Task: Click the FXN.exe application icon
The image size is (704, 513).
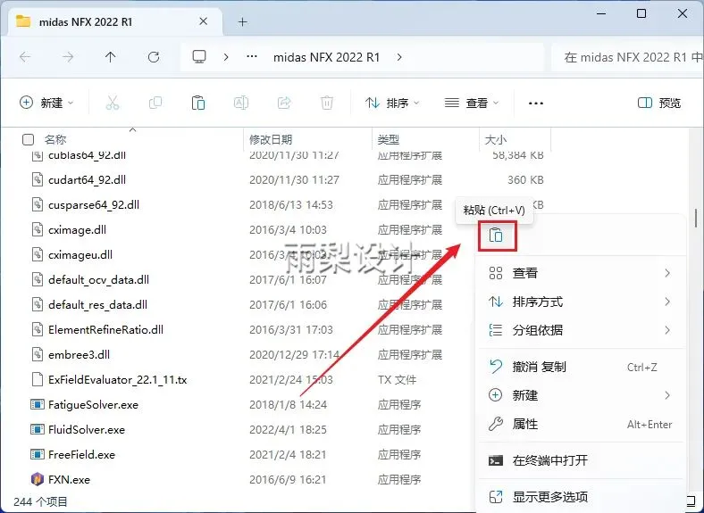Action: 38,479
